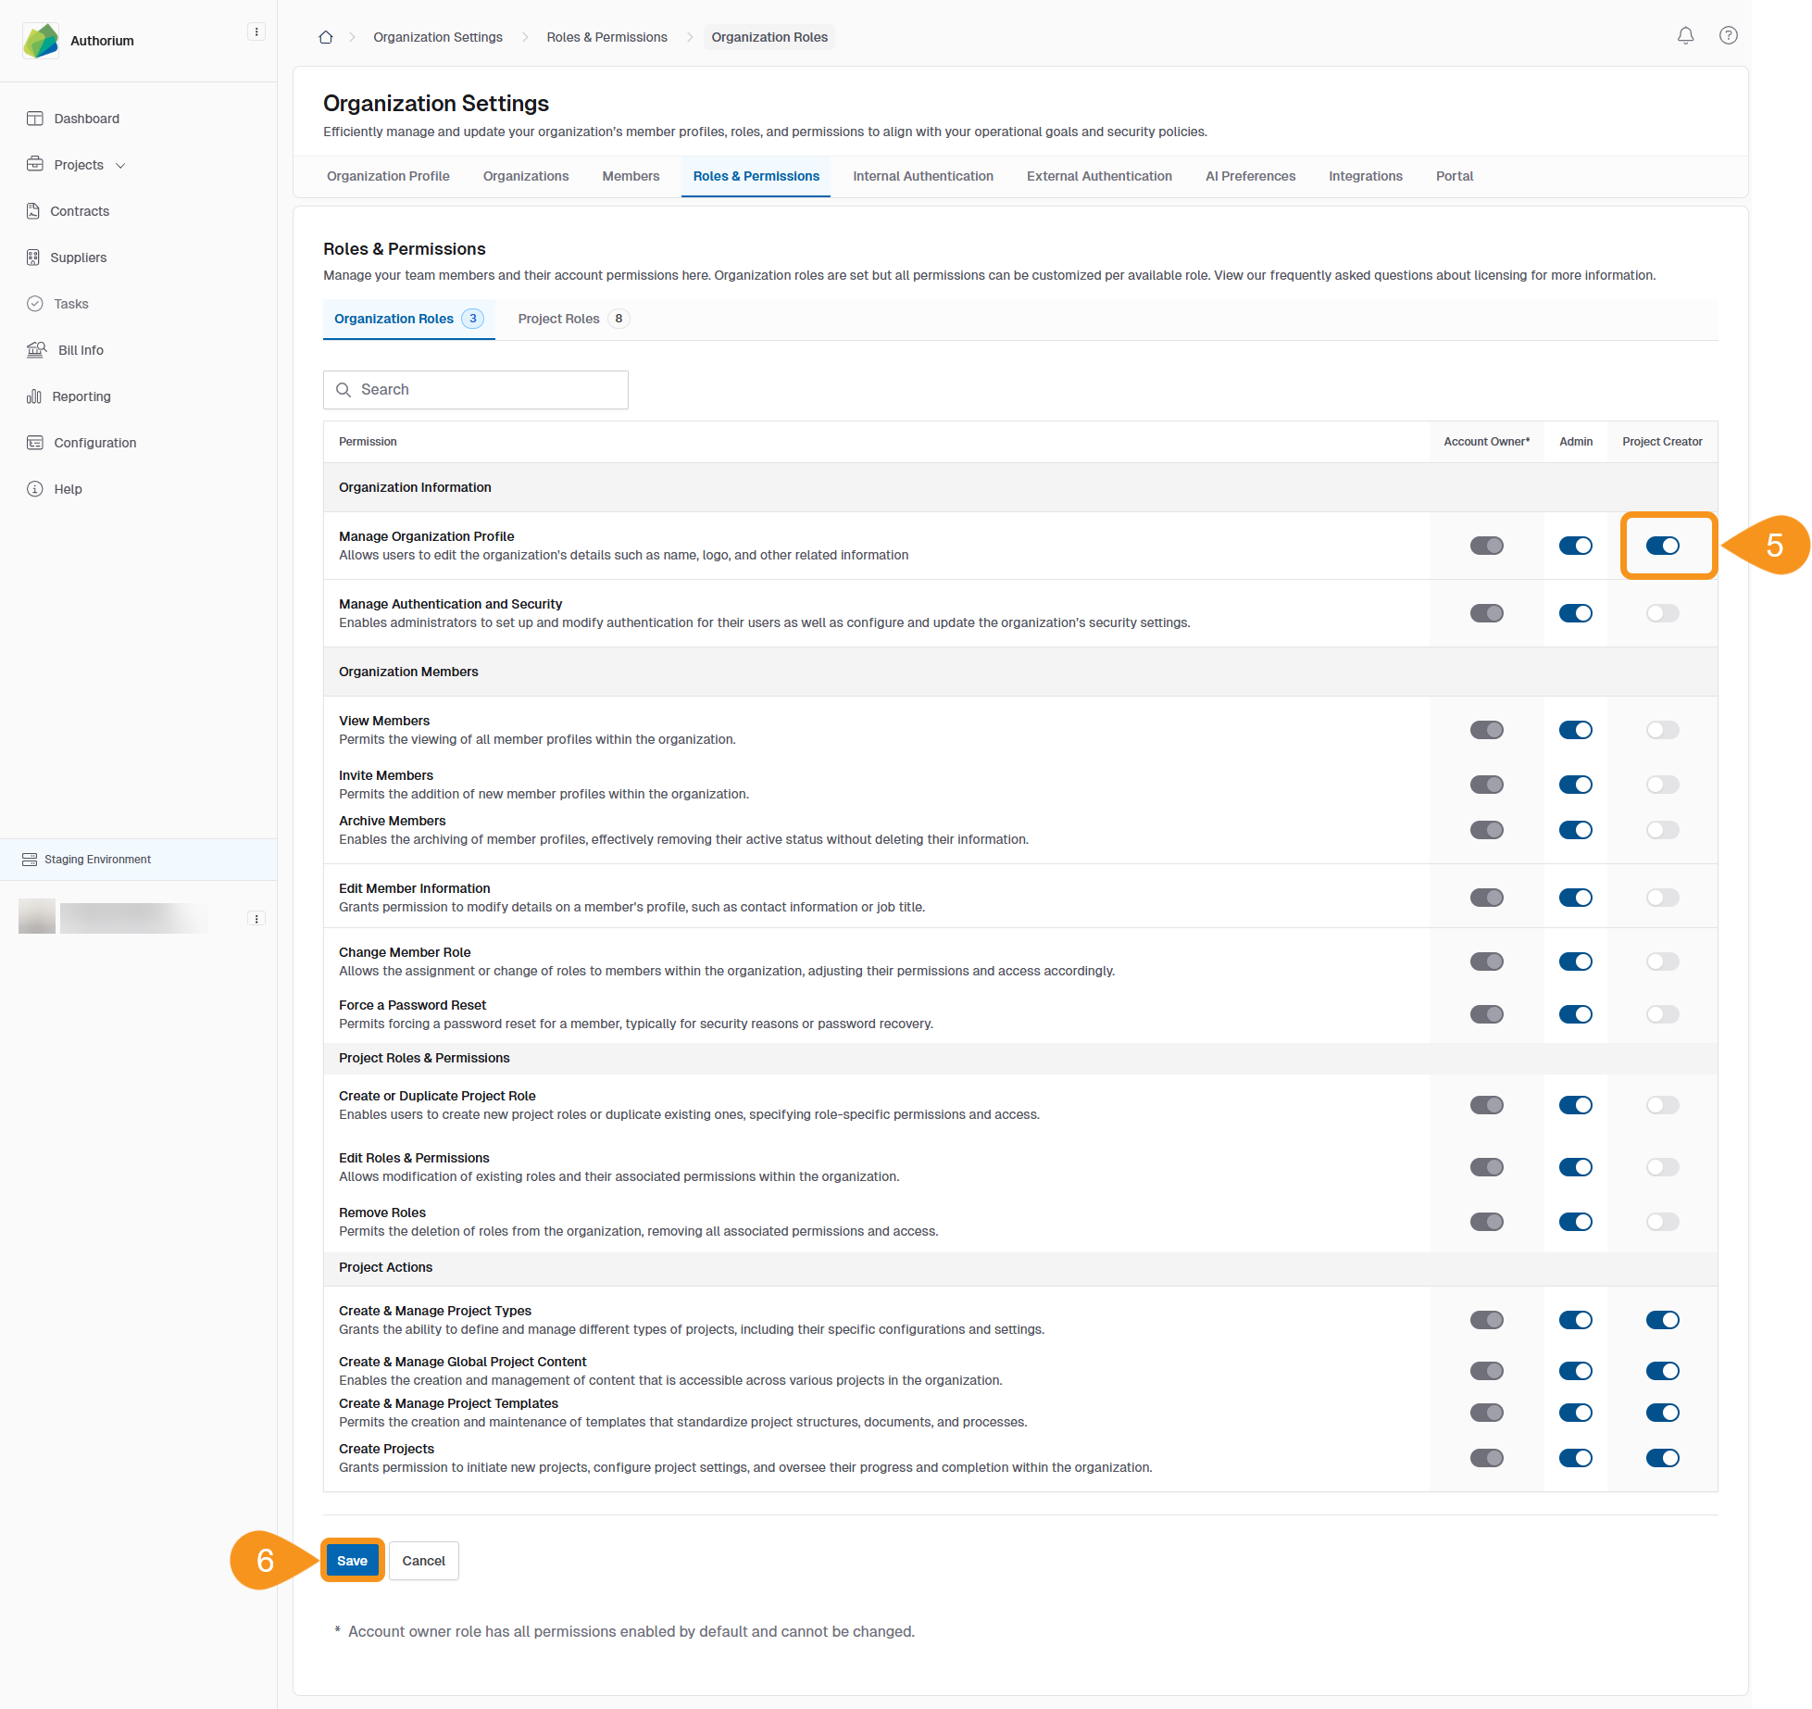The image size is (1812, 1709).
Task: Expand the Projects sidebar menu chevron
Action: point(120,166)
